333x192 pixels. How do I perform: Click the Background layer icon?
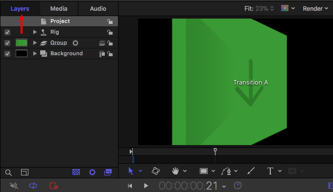pos(44,54)
